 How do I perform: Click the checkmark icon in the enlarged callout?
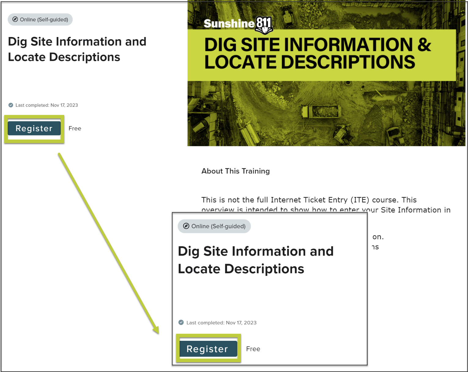click(181, 322)
